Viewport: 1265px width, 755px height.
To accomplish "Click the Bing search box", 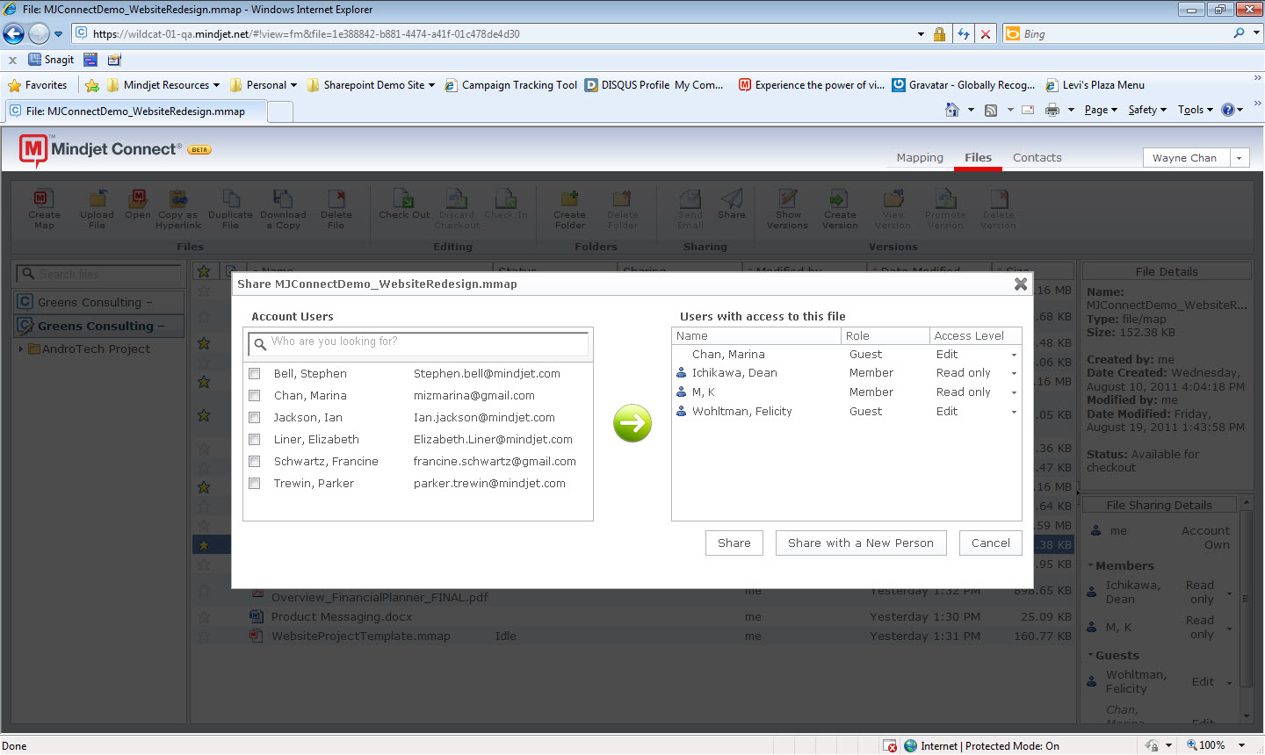I will point(1117,34).
